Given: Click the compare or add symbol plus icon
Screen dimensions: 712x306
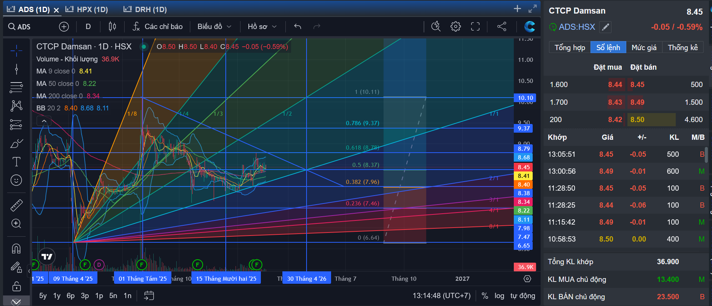Looking at the screenshot, I should [64, 27].
